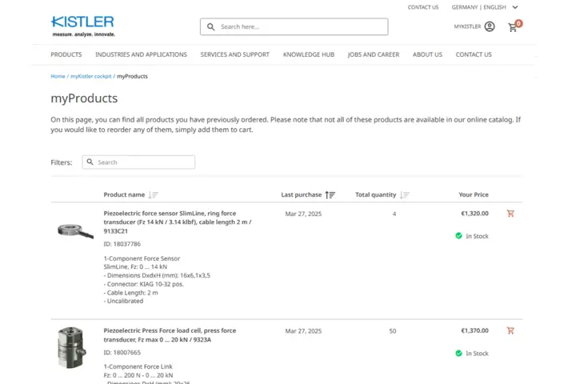Select Knowledge Hub in navigation

click(x=308, y=54)
